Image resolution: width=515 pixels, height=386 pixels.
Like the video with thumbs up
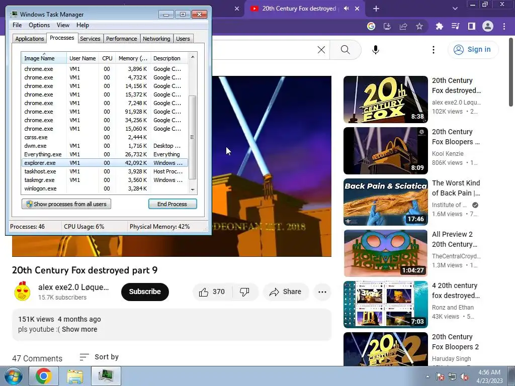click(x=213, y=292)
